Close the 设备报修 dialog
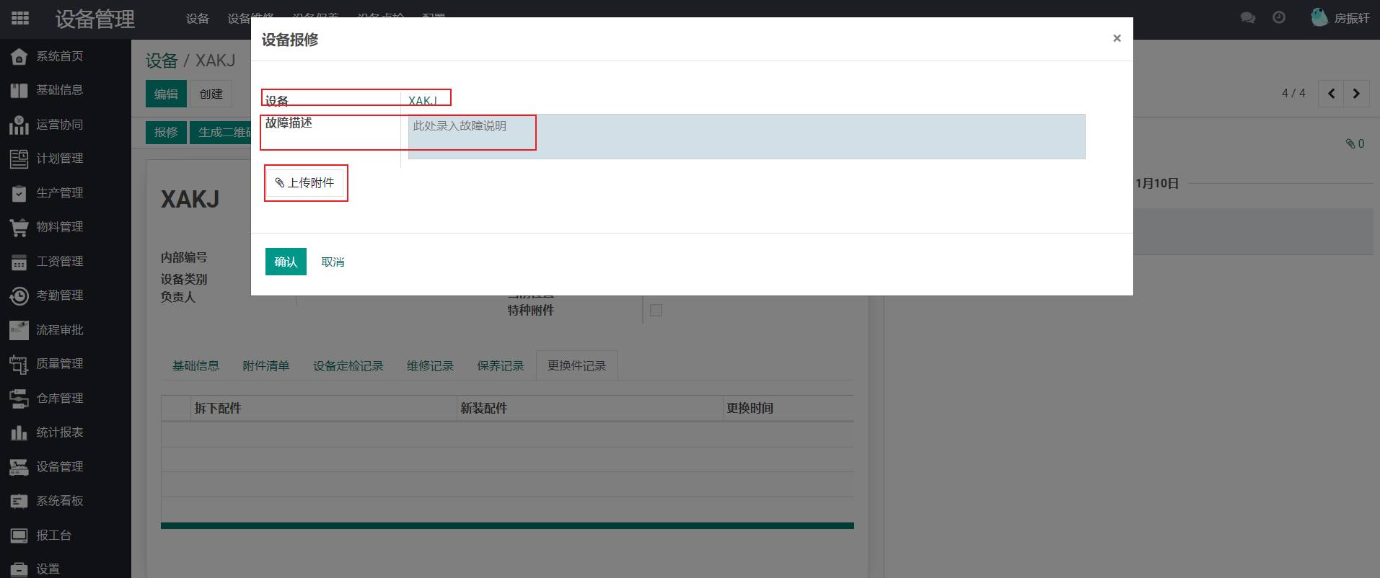1380x578 pixels. [1117, 38]
